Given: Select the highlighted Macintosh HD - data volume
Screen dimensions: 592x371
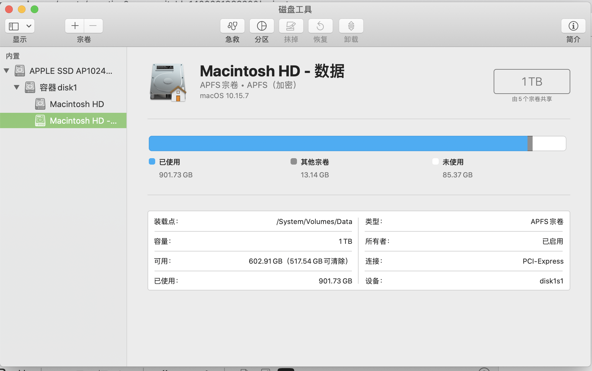Looking at the screenshot, I should [83, 121].
